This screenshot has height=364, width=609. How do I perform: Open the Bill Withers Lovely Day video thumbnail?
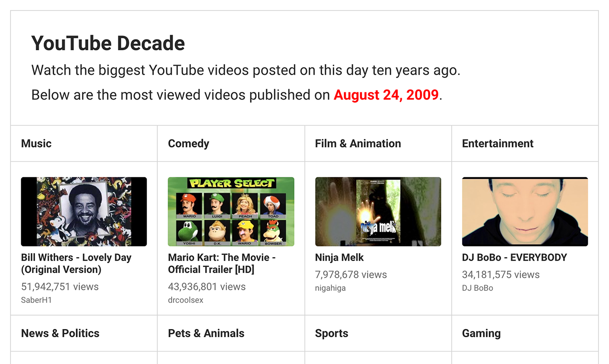[x=83, y=211]
